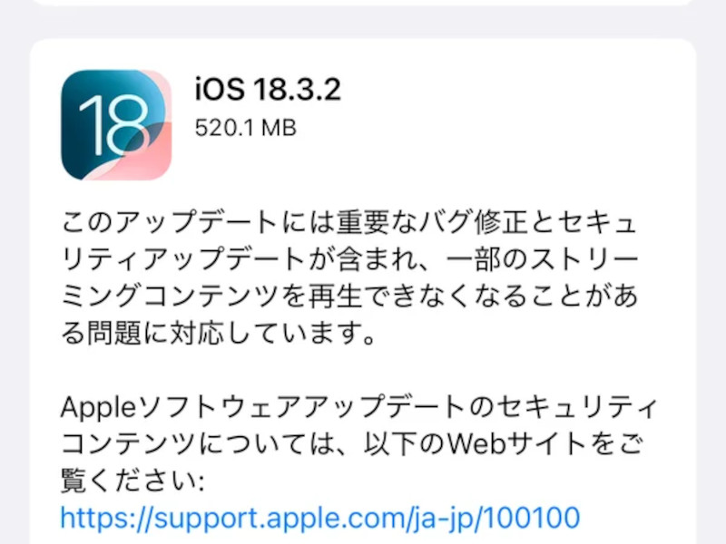Click the line starting このアップデートには
This screenshot has width=726, height=544.
[x=349, y=222]
